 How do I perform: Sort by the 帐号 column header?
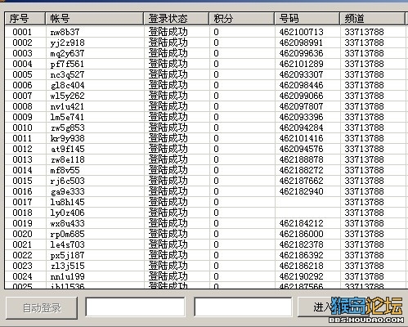point(94,19)
